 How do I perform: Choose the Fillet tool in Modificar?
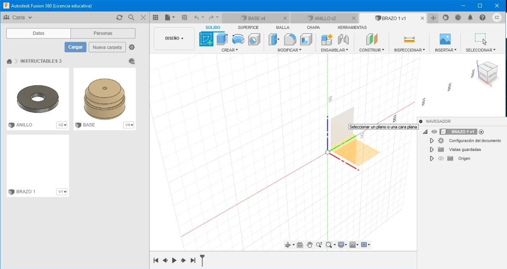[290, 39]
